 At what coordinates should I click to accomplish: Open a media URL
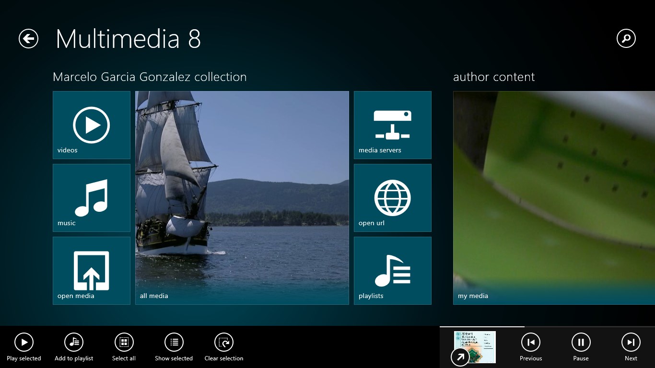(392, 198)
